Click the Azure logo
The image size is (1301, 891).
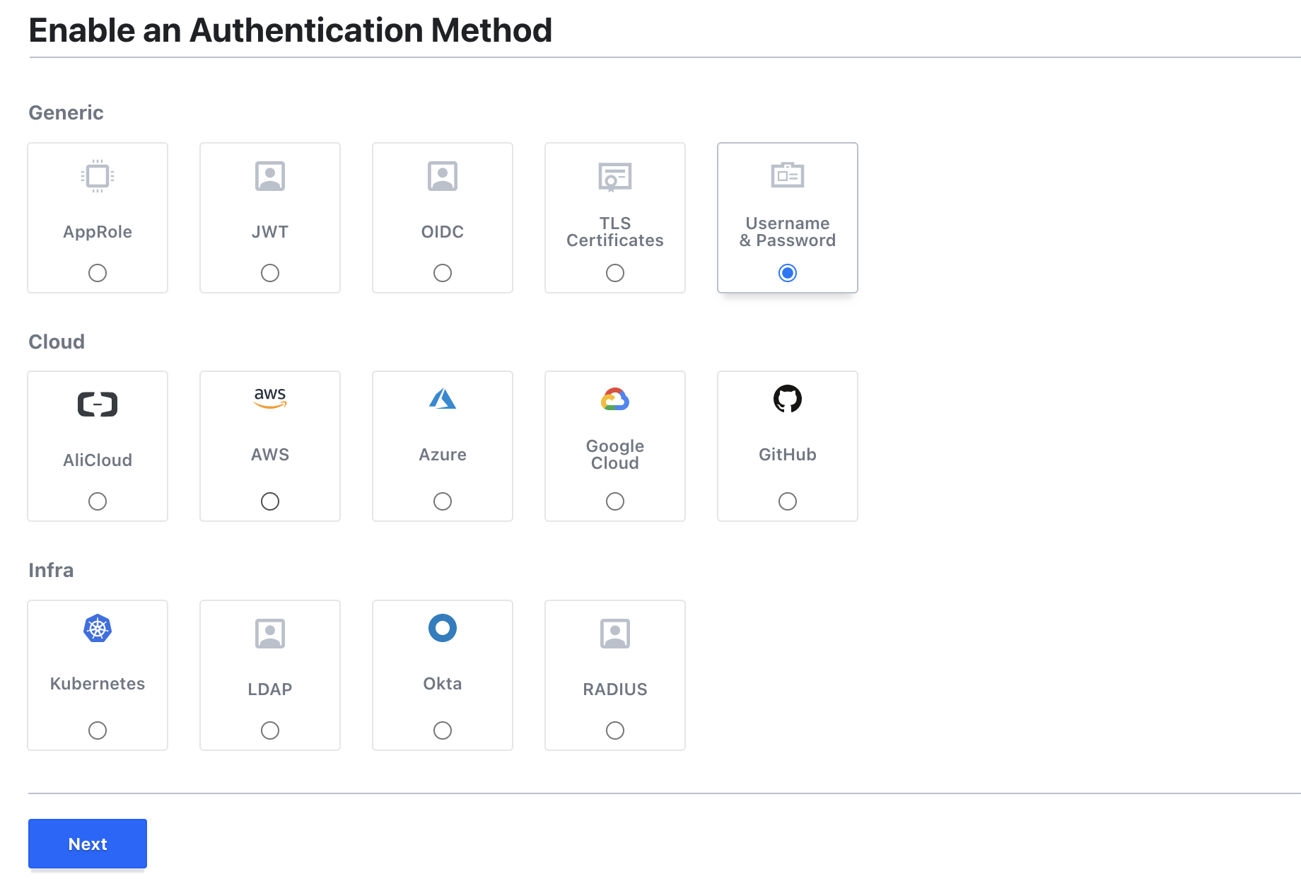click(x=442, y=400)
